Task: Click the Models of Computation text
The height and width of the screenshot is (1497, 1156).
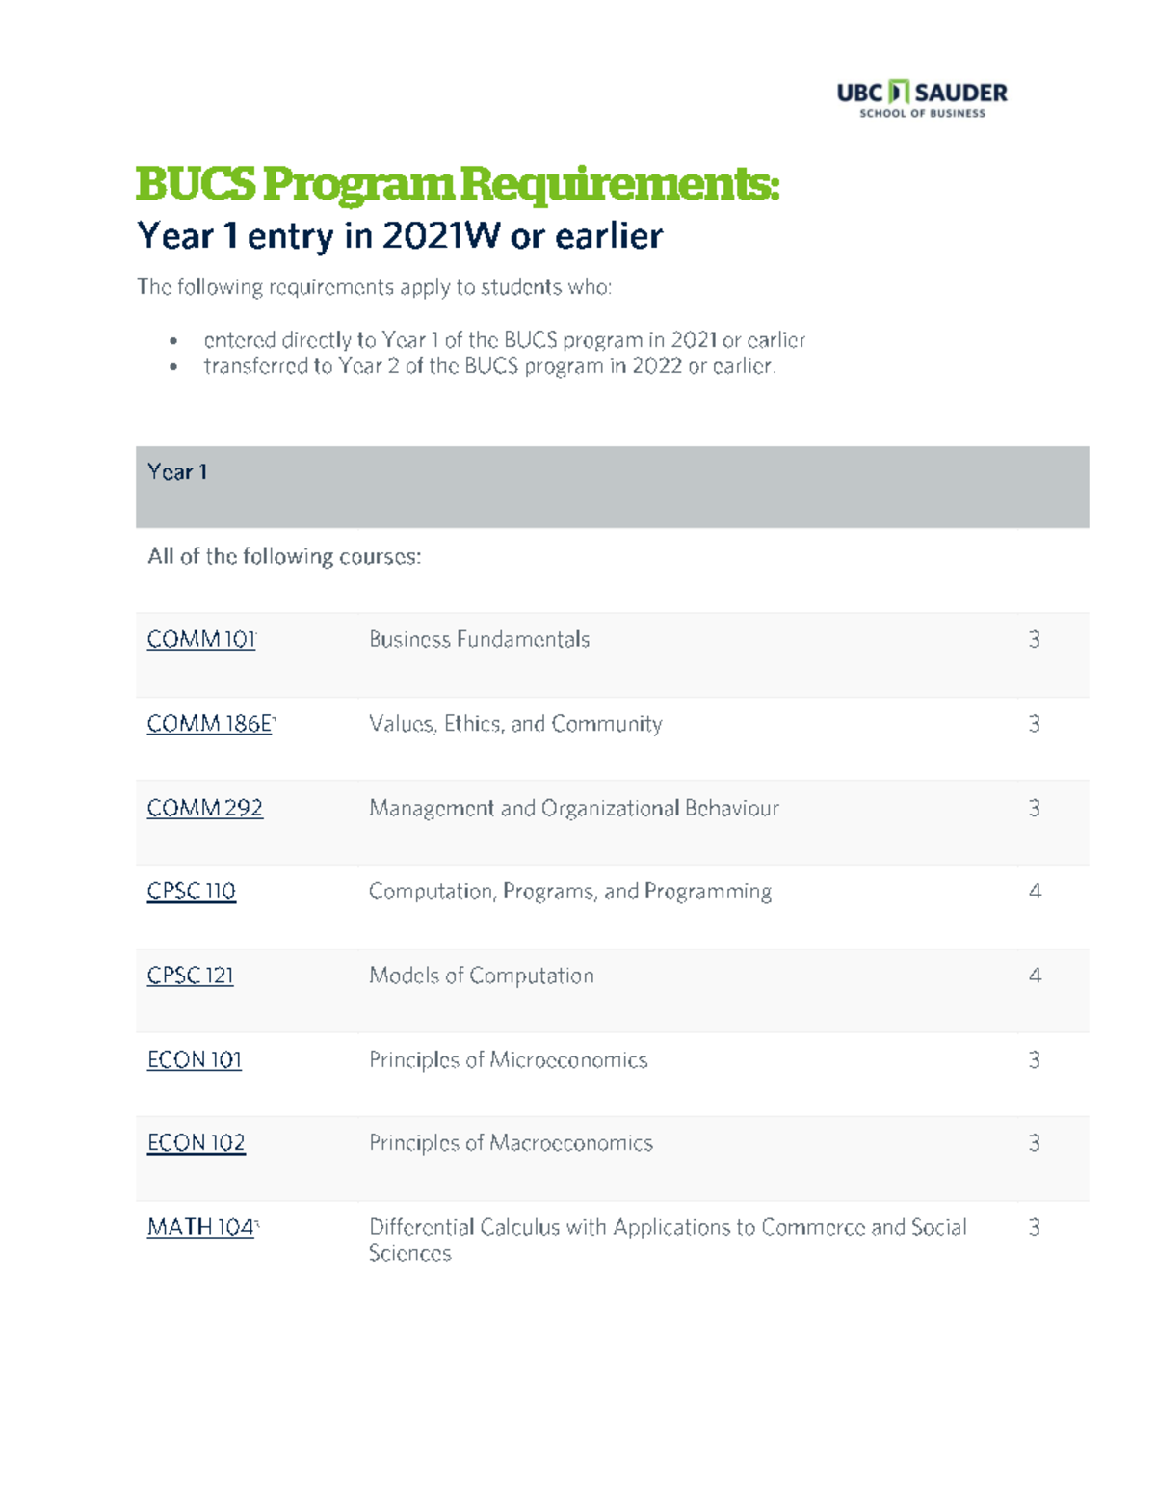Action: 481,976
